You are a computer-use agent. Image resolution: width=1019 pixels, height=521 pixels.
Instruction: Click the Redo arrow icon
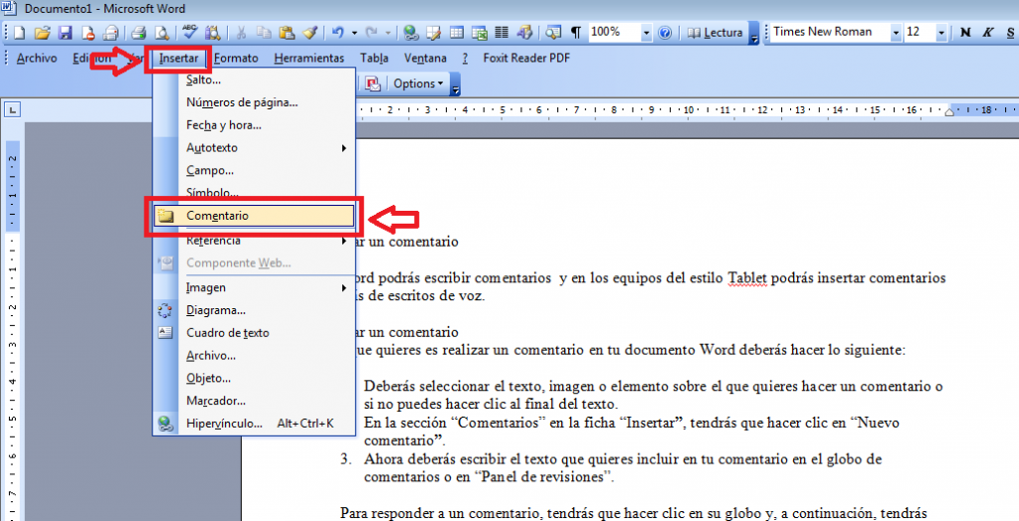372,32
